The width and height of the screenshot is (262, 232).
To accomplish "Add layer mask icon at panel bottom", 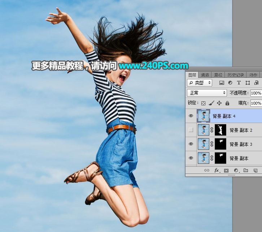I will tap(227, 170).
